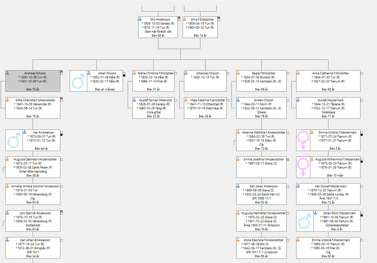
Task: Click the text 'Änkl.1941 7/3'
Action: (328, 198)
